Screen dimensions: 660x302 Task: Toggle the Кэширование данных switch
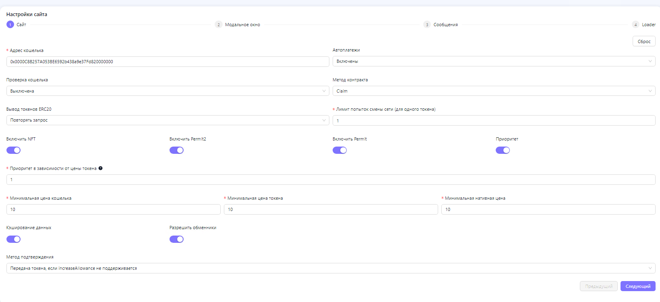click(x=13, y=239)
